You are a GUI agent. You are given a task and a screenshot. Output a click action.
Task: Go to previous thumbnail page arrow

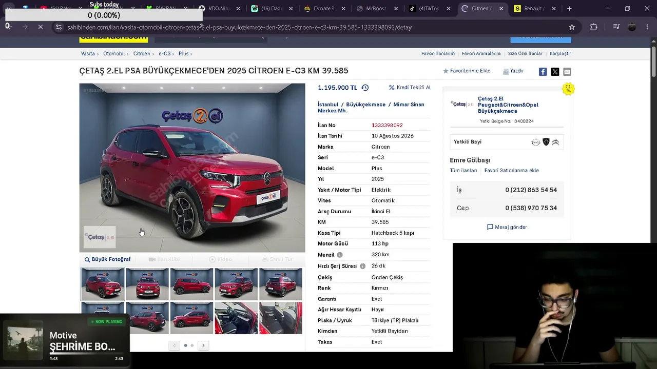(174, 345)
